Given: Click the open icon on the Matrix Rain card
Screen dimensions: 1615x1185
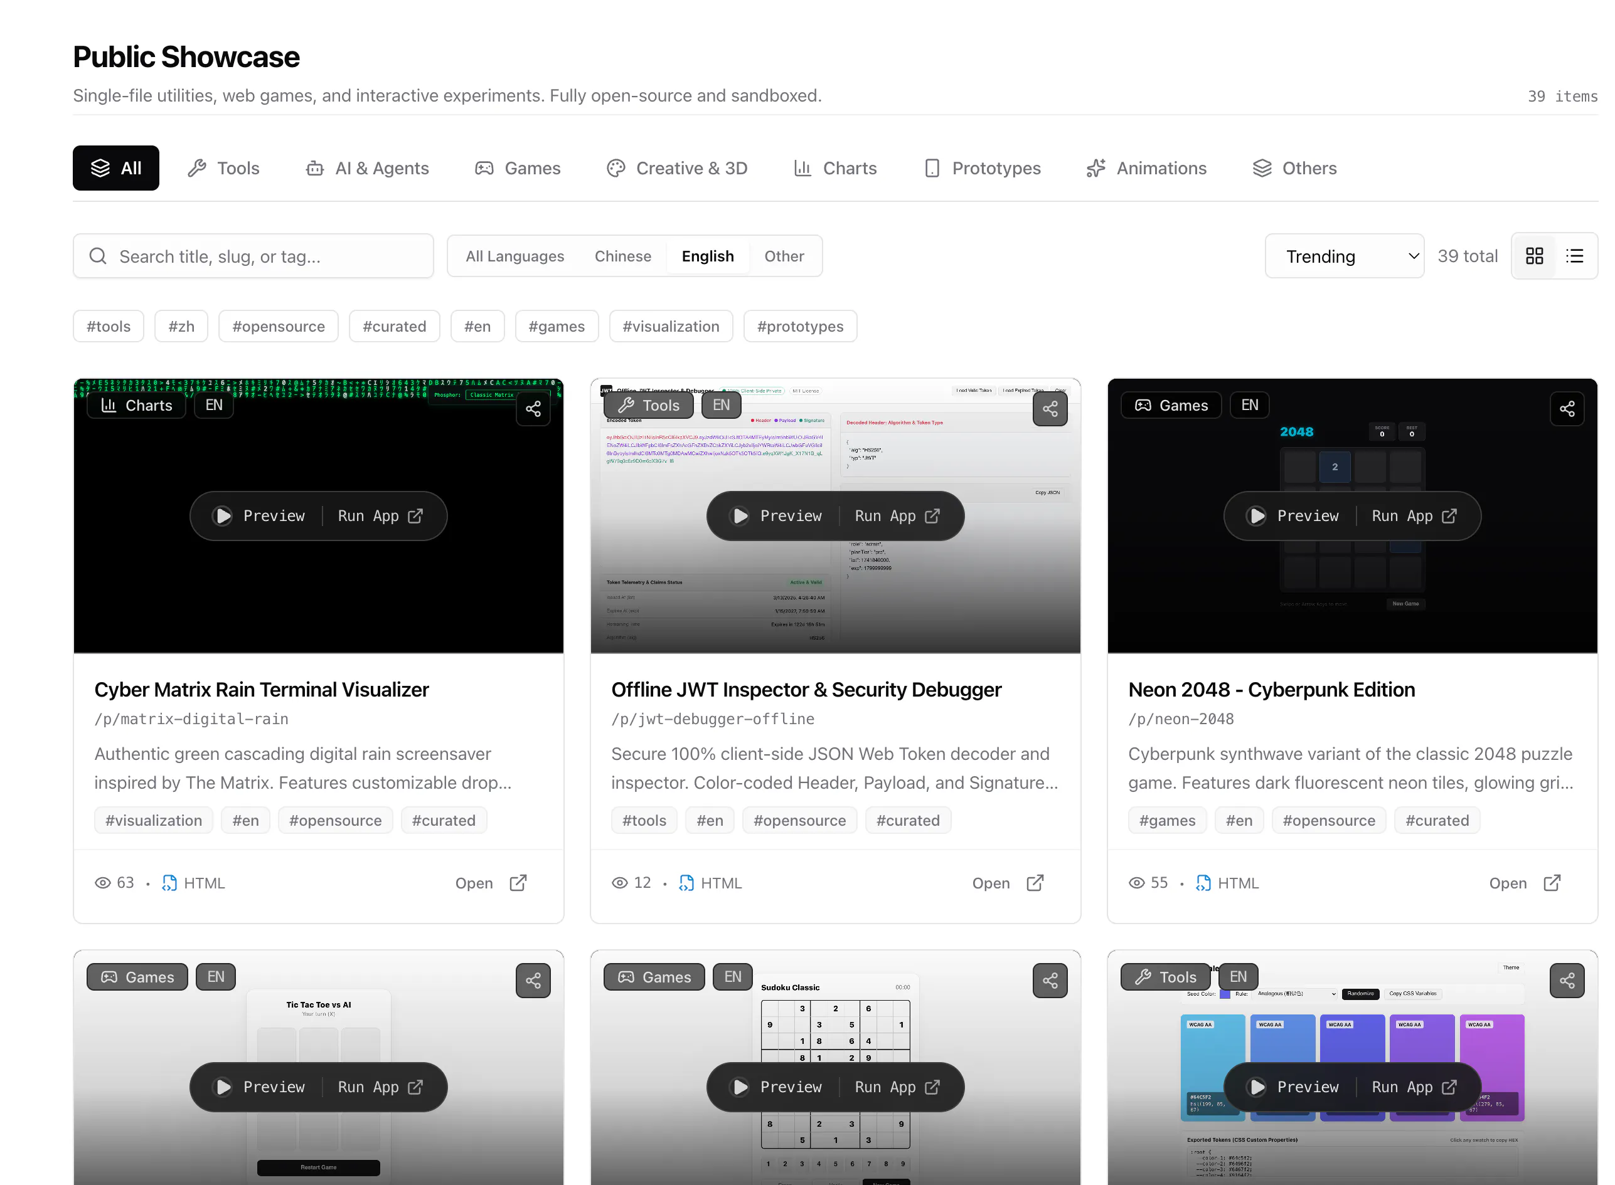Looking at the screenshot, I should [x=518, y=882].
